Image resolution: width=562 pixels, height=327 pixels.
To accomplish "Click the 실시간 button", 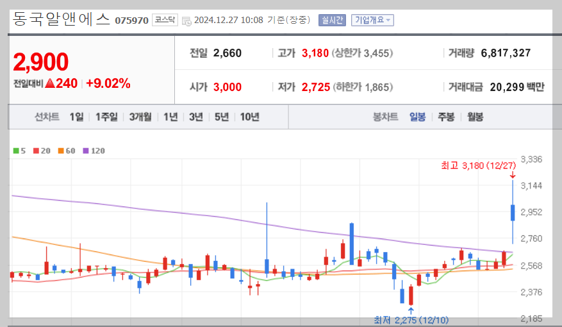I will [x=332, y=20].
